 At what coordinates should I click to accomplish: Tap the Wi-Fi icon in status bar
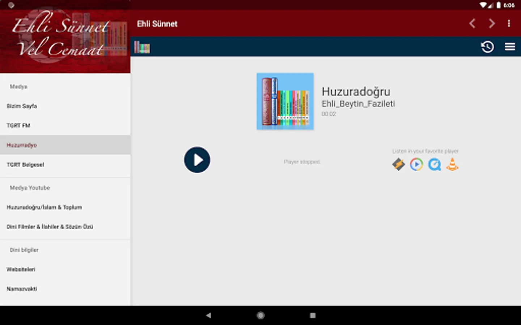click(483, 5)
